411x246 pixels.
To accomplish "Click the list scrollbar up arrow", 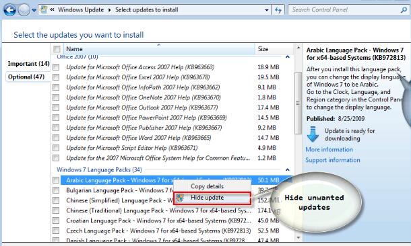I will pyautogui.click(x=298, y=48).
